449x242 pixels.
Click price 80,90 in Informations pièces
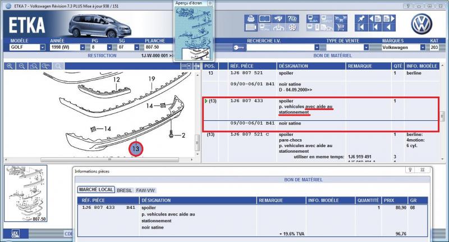[x=401, y=208]
